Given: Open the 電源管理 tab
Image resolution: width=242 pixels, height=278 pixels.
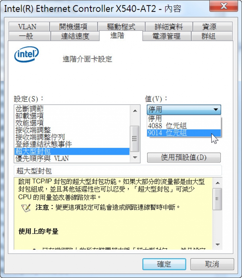Looking at the screenshot, I should [166, 36].
